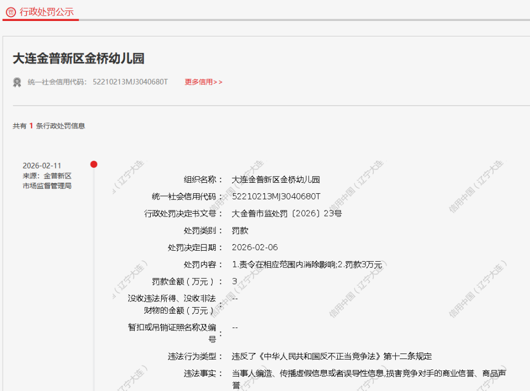Viewport: 530px width, 391px height.
Task: Select the 违法行为类型 description text
Action: 332,356
